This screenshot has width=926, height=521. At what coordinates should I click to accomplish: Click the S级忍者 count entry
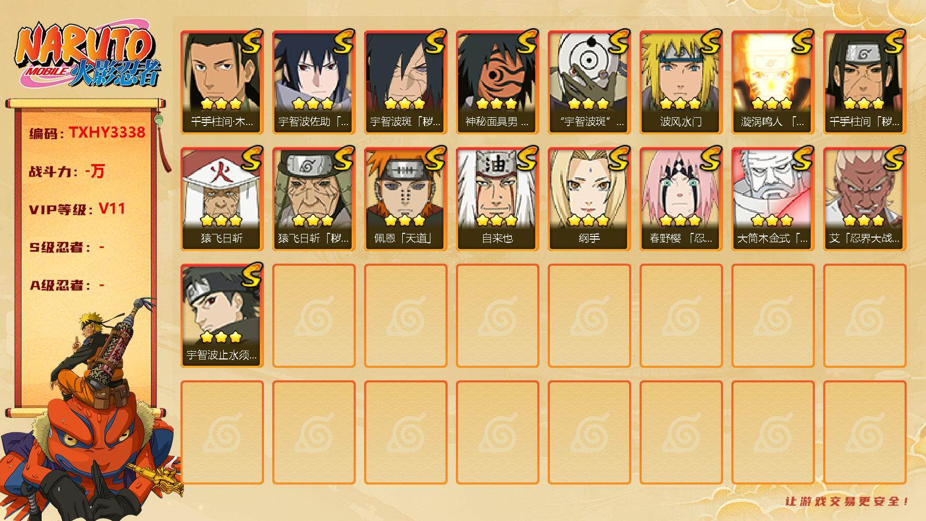67,247
